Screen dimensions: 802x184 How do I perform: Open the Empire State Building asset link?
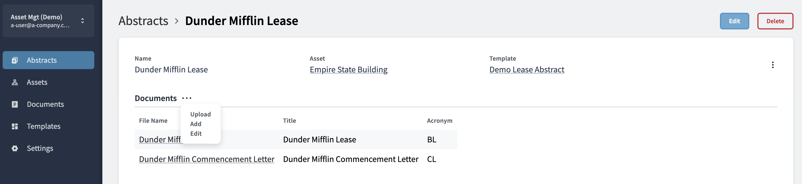click(348, 69)
